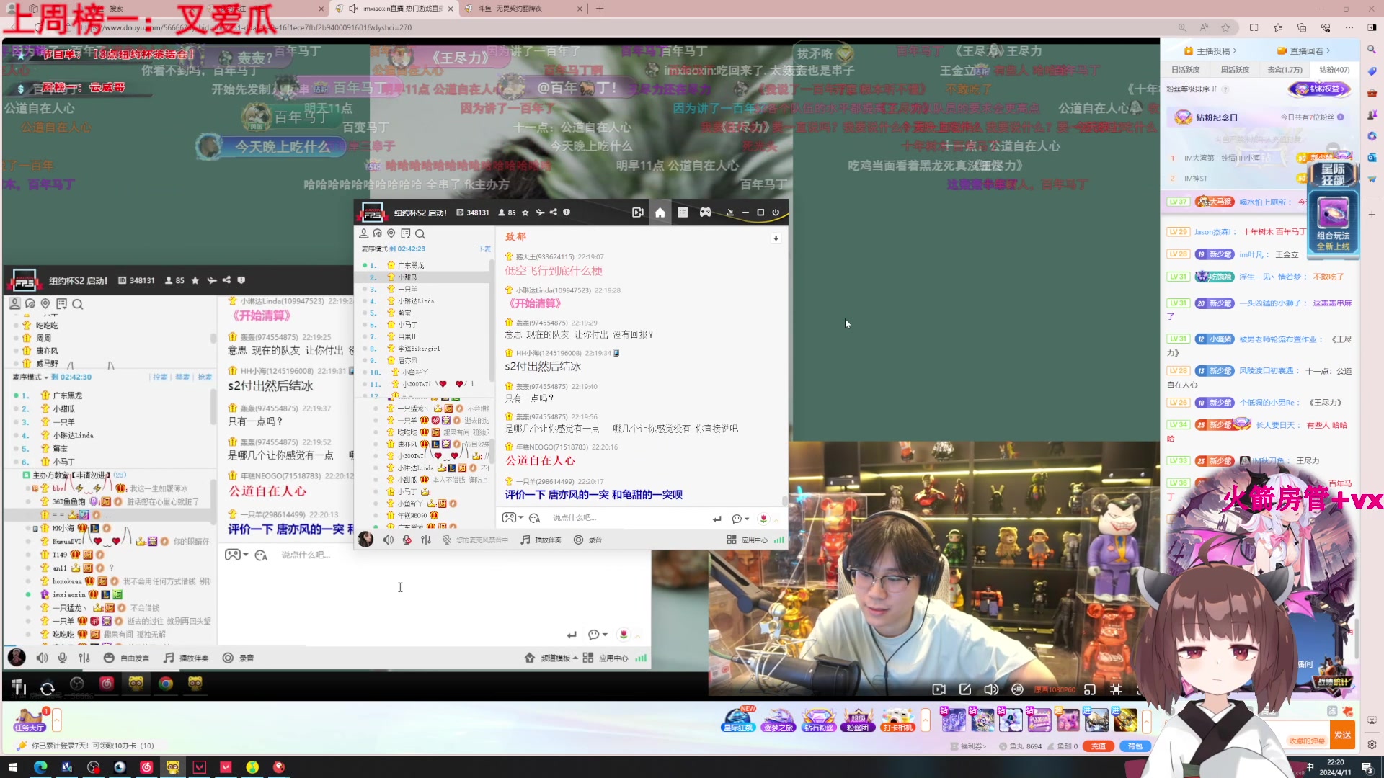The width and height of the screenshot is (1384, 778).
Task: Click report shield icon in back YY header
Action: [241, 280]
